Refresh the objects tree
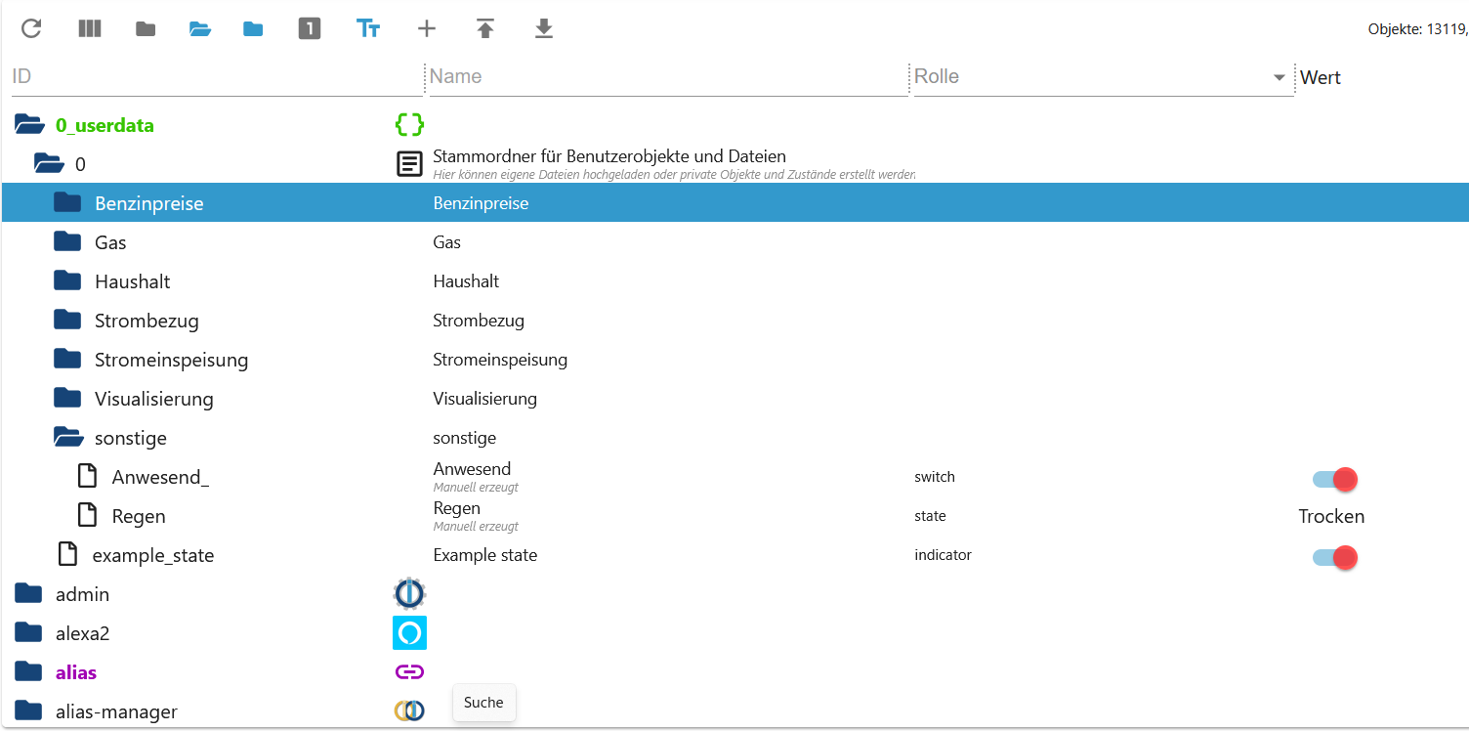Viewport: 1469px width, 731px height. (31, 28)
